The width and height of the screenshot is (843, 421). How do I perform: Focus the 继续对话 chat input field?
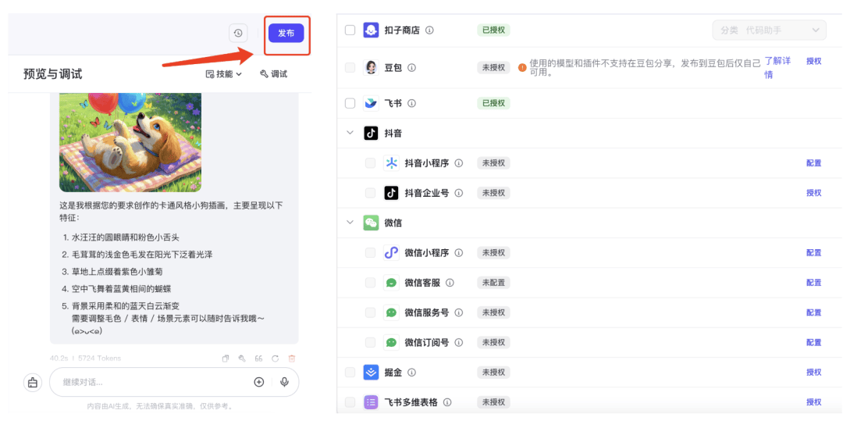(173, 382)
